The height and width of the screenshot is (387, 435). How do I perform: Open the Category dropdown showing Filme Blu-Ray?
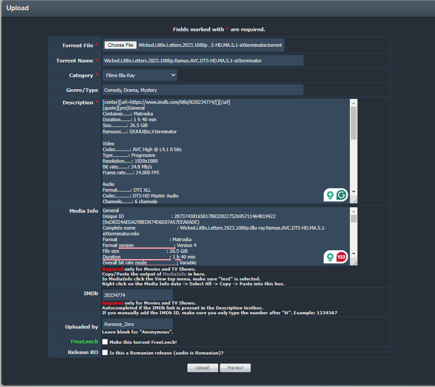140,75
